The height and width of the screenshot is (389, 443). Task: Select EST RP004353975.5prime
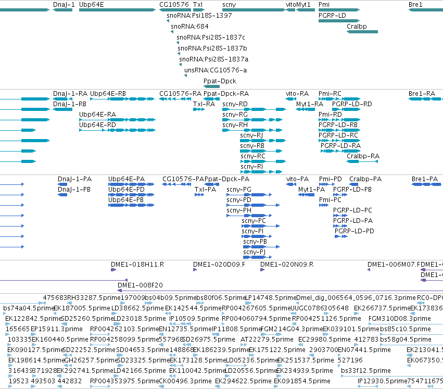click(x=124, y=381)
